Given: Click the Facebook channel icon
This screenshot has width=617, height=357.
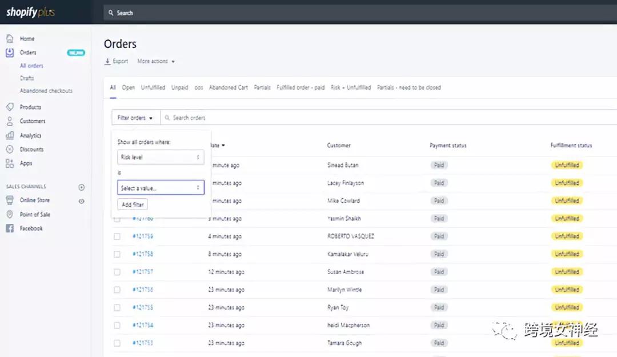Looking at the screenshot, I should click(10, 228).
